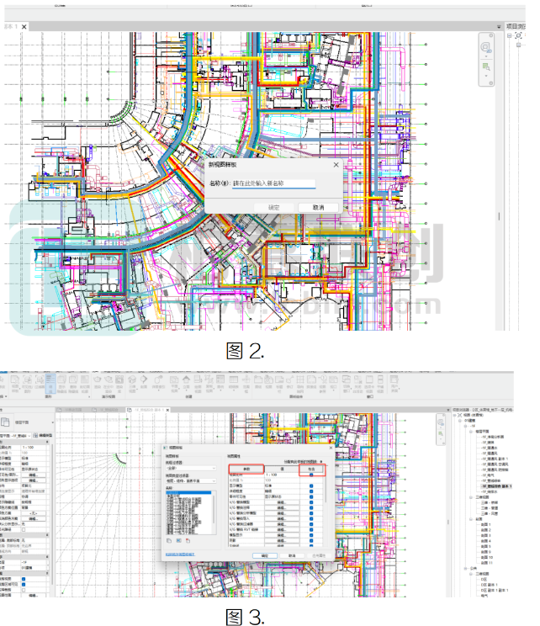Click 取消 in the 新视图样板 dialog
This screenshot has height=626, width=540.
[x=318, y=208]
